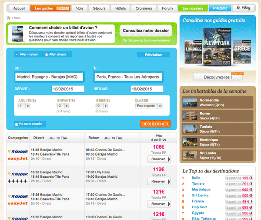Enable the Vol sans escale checkbox

click(17, 124)
